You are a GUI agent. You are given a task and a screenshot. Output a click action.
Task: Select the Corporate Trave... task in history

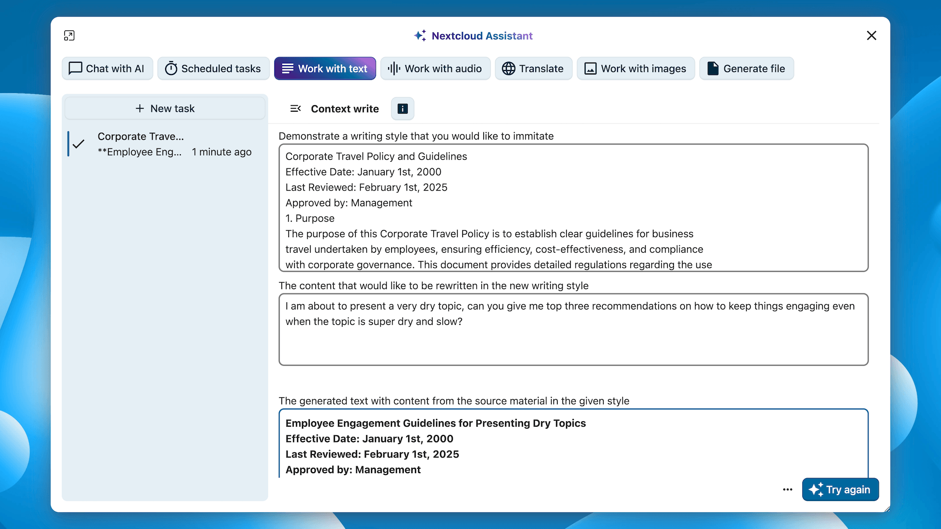click(165, 144)
